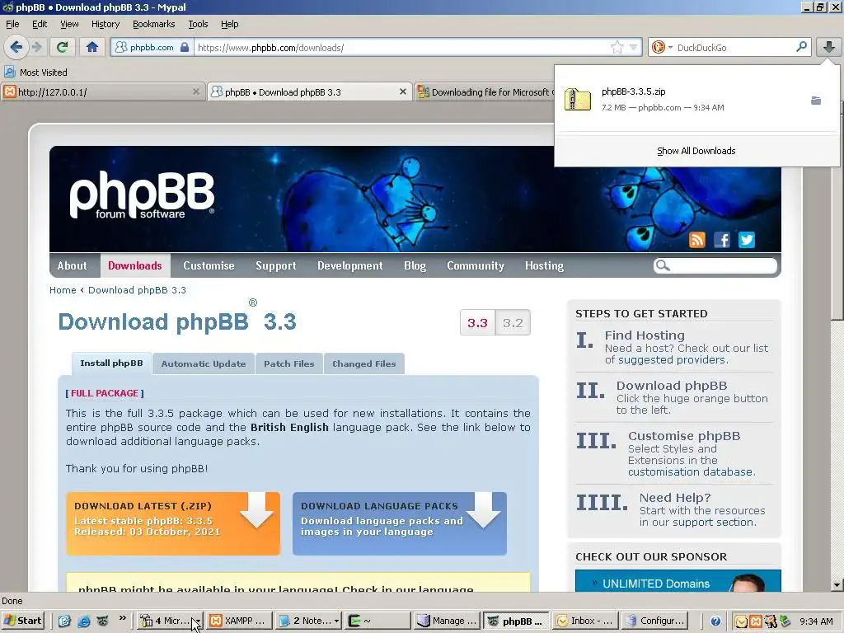Image resolution: width=844 pixels, height=633 pixels.
Task: Click the phpBB forum software logo
Action: pyautogui.click(x=142, y=195)
